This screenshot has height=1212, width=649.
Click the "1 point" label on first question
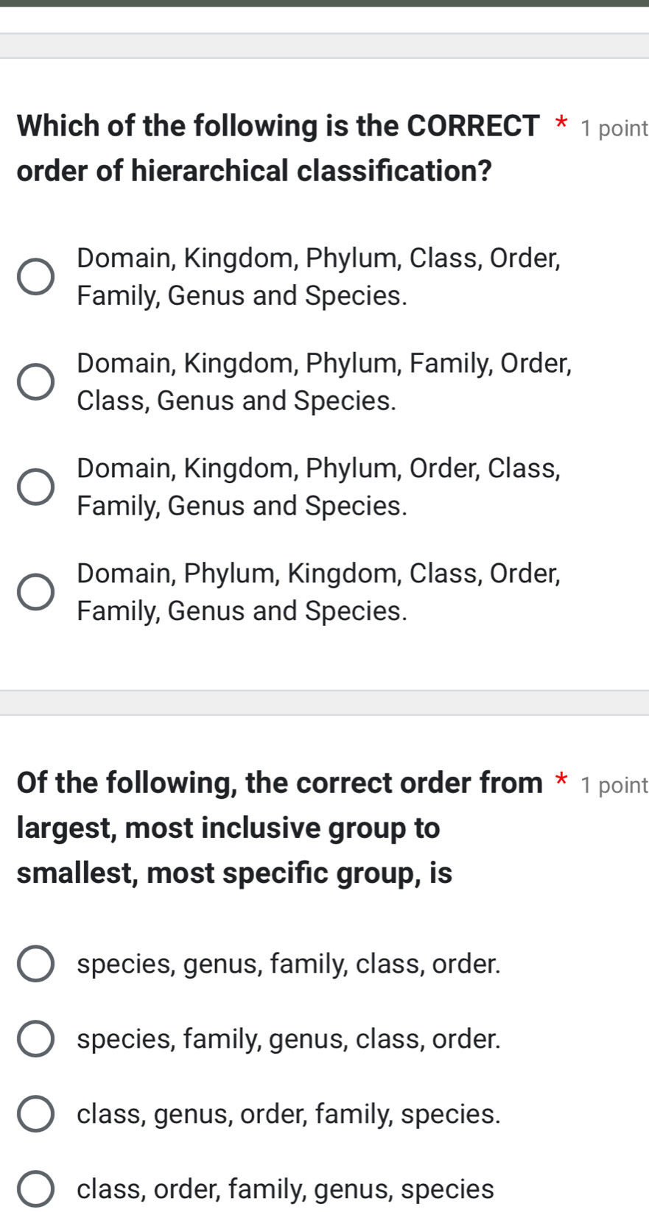[611, 127]
